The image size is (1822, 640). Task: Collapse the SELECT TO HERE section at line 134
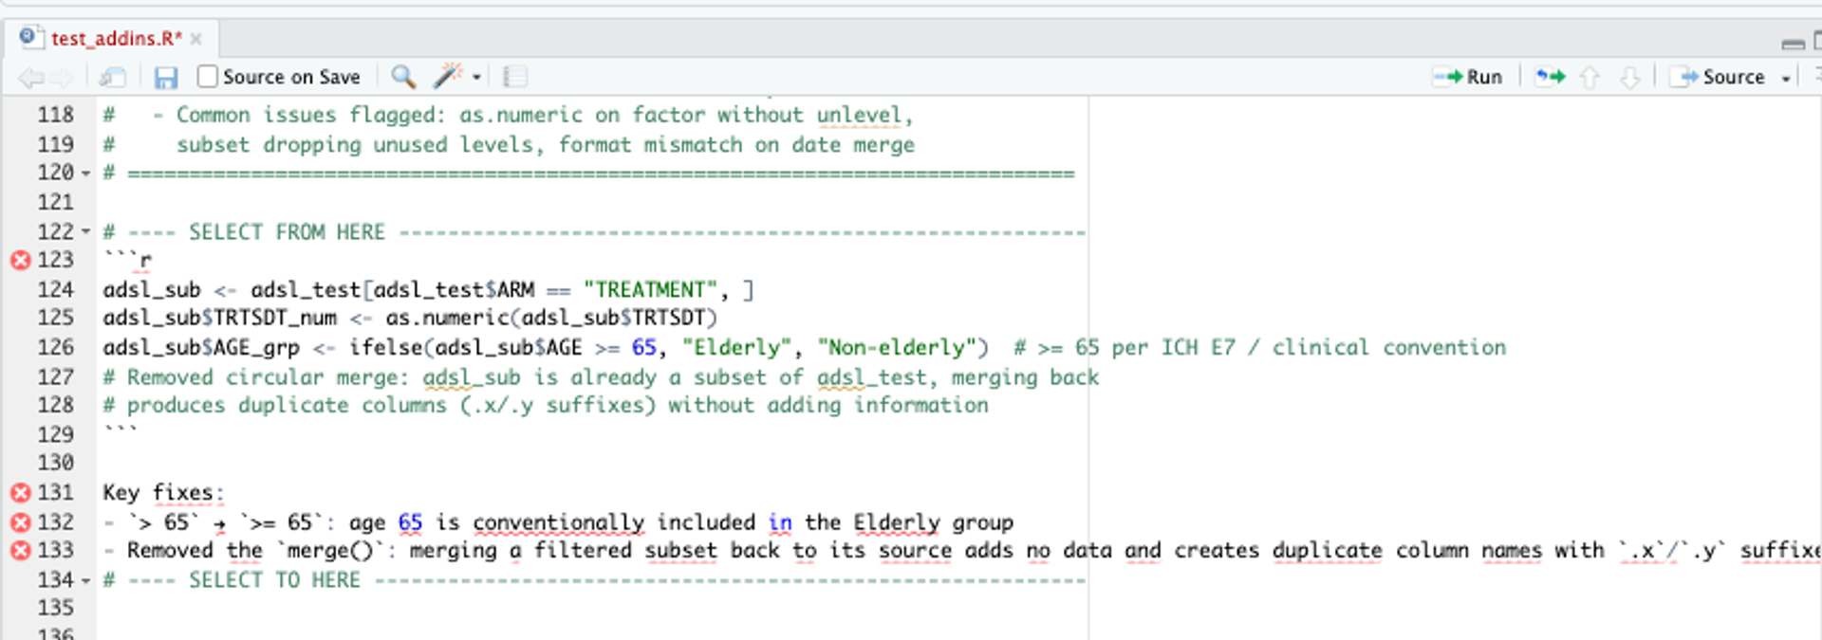(x=86, y=580)
